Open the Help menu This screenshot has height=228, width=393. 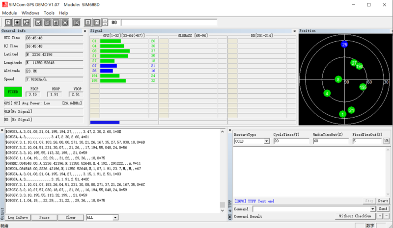click(63, 13)
